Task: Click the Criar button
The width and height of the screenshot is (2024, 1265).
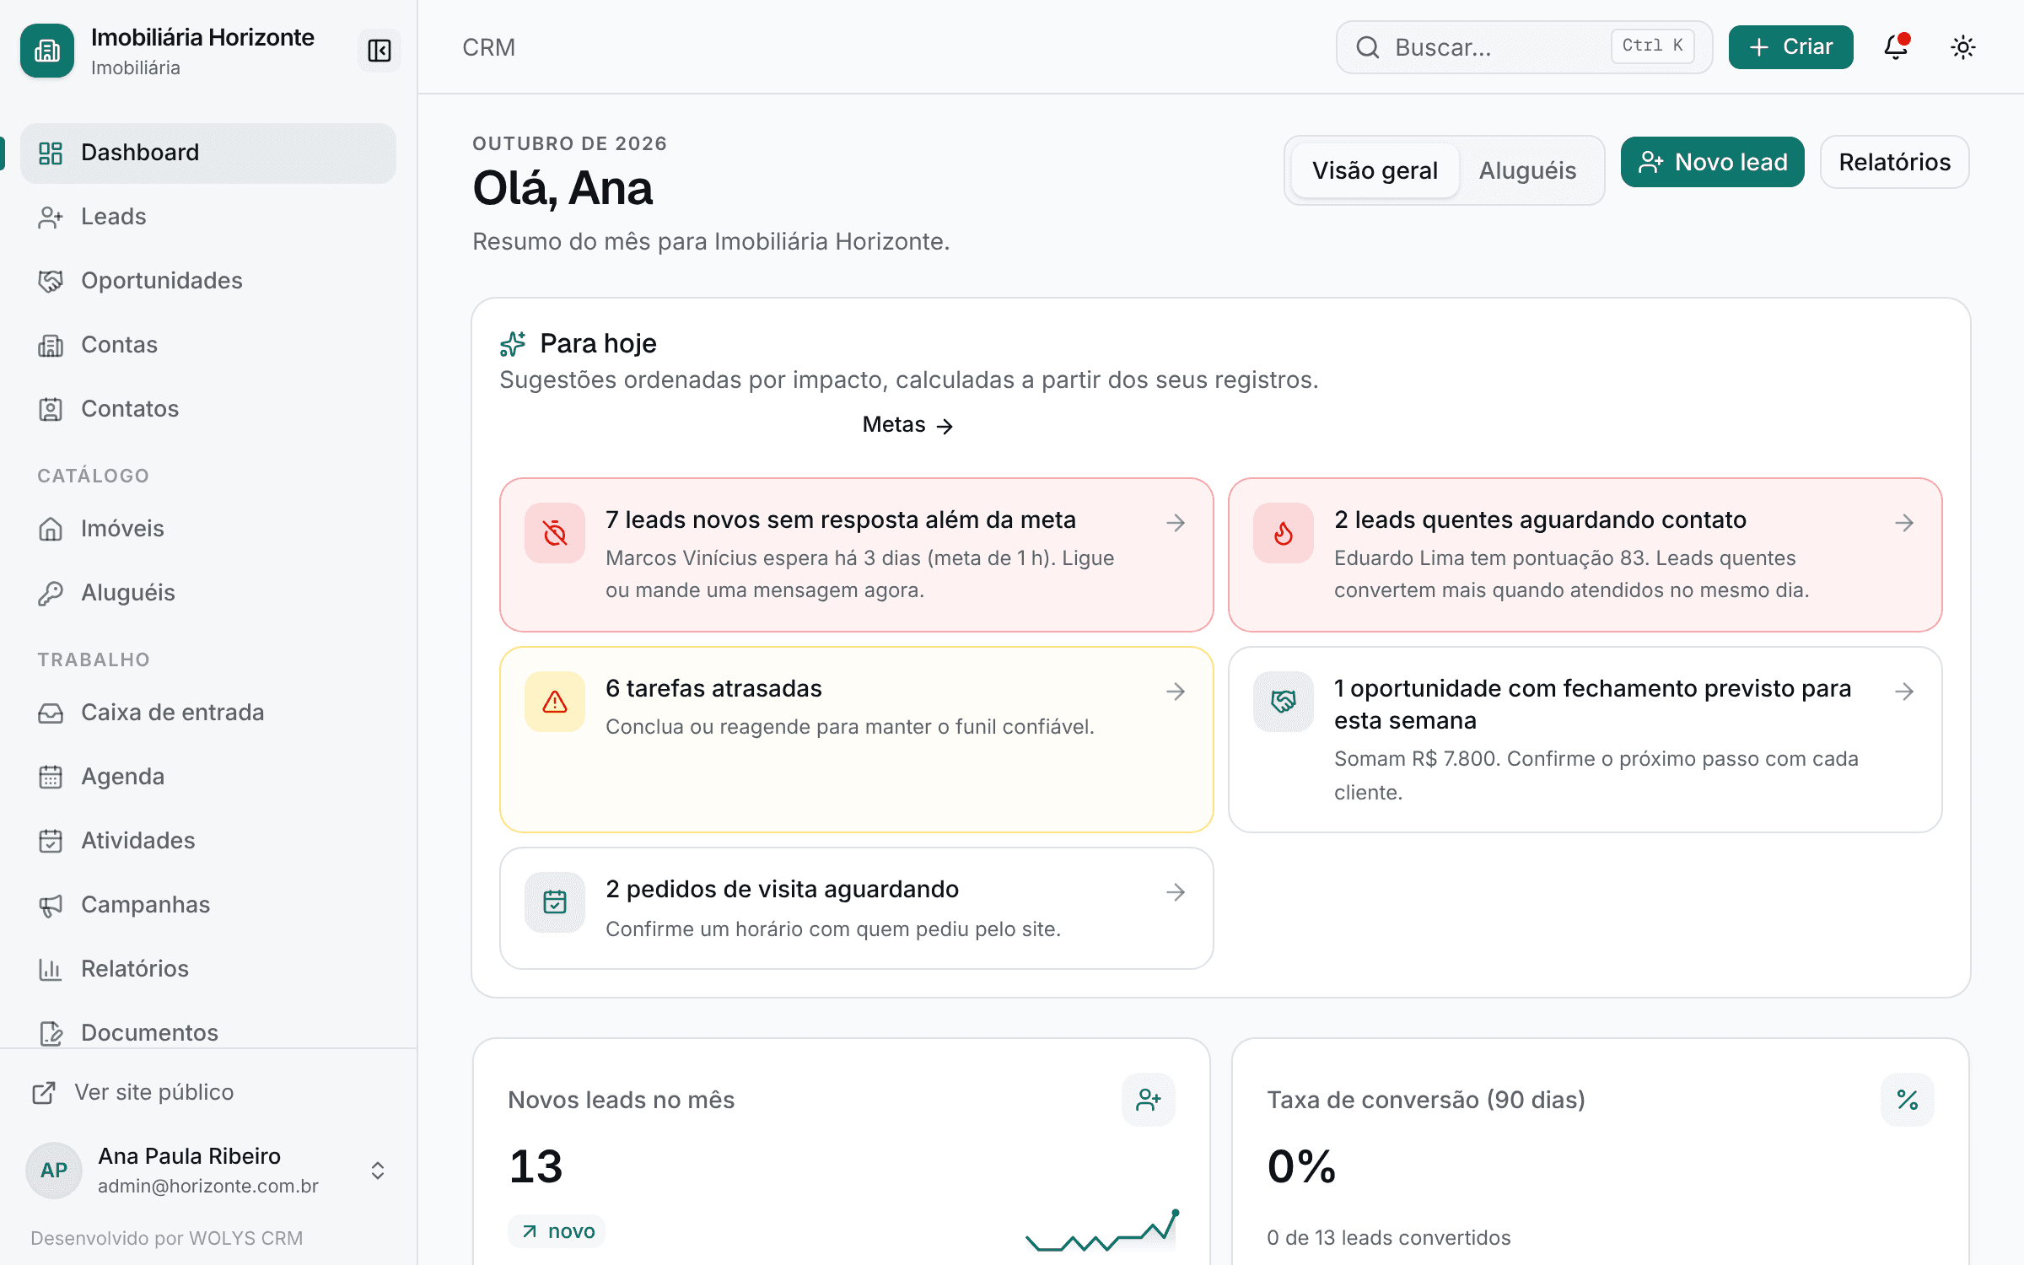Action: pyautogui.click(x=1790, y=47)
